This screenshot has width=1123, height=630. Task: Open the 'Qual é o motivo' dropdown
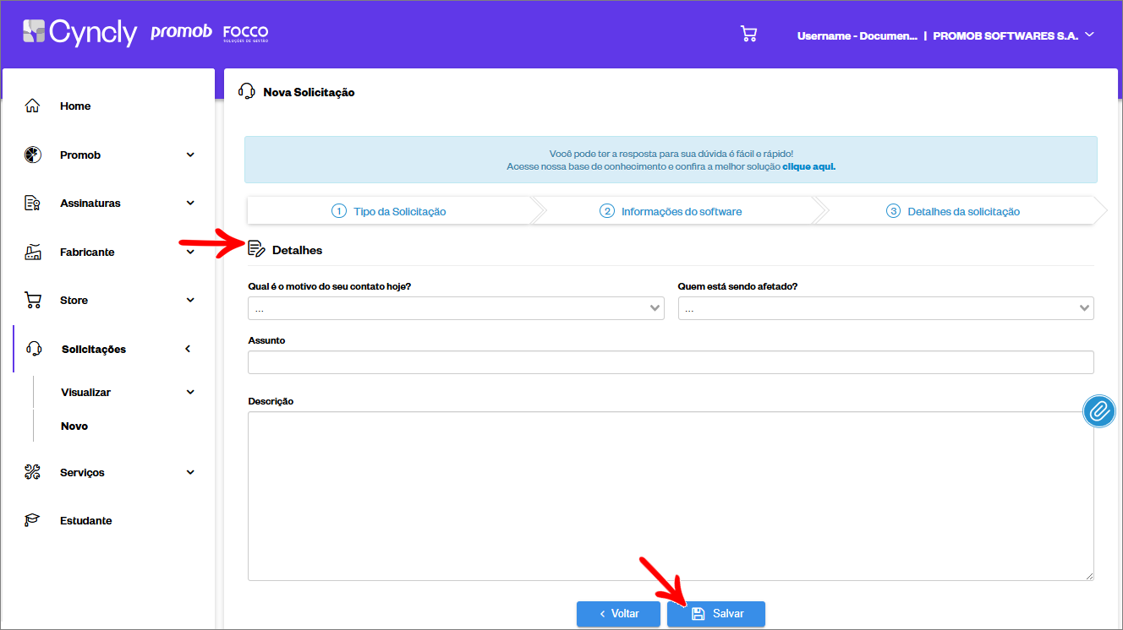[x=456, y=308]
